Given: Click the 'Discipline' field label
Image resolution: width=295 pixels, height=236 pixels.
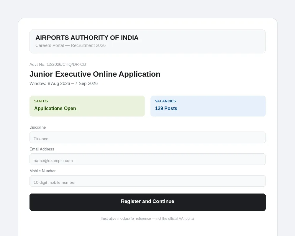Looking at the screenshot, I should [38, 127].
